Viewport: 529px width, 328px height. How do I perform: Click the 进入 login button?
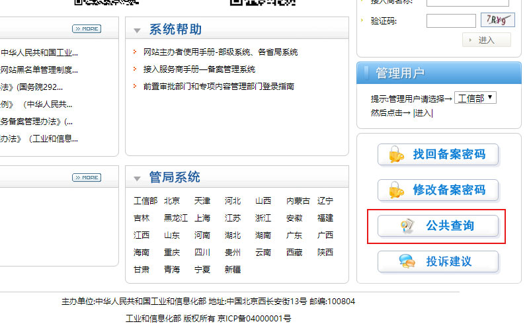[487, 40]
